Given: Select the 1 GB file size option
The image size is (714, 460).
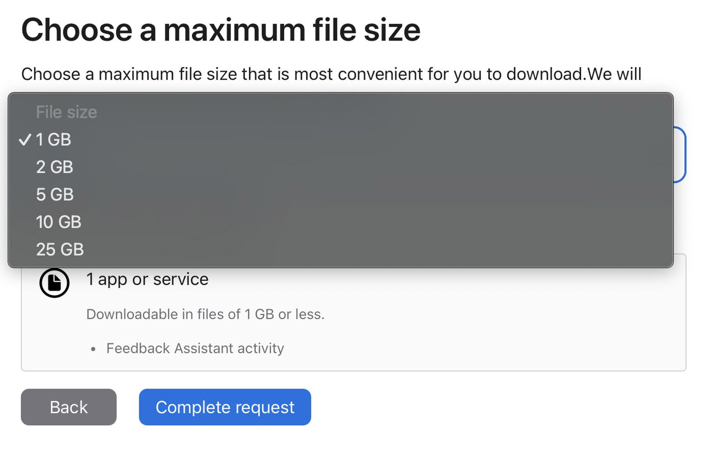Looking at the screenshot, I should (x=53, y=140).
